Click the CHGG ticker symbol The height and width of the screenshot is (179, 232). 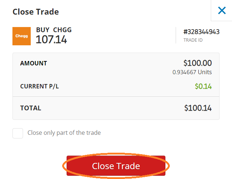pos(62,30)
